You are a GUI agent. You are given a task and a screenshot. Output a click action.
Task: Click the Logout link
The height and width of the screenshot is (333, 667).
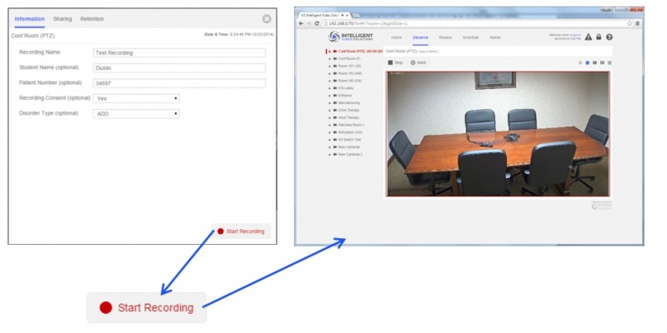[x=574, y=35]
